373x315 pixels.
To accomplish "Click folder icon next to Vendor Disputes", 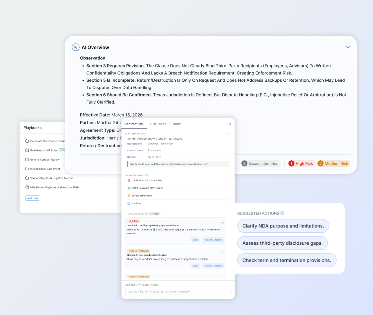I will (27, 178).
